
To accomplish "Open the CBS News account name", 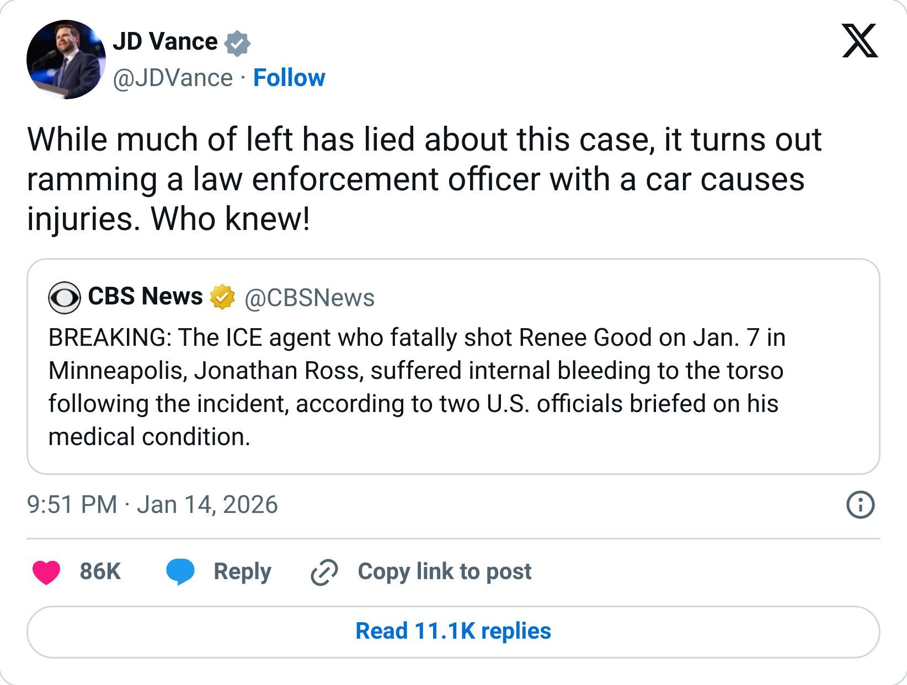I will click(145, 297).
